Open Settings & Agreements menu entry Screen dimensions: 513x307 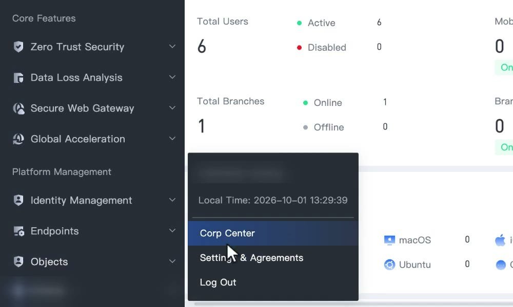pos(273,258)
